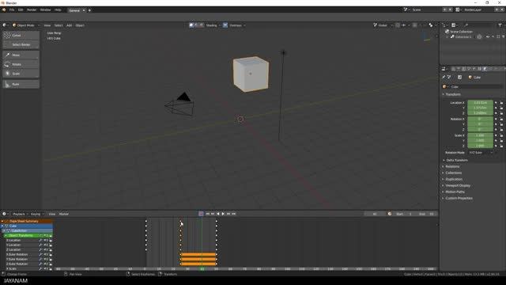Jump to the last frame of the timeline
Viewport: 506px width, 285px height.
234,214
